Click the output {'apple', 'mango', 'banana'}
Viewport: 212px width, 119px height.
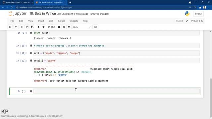52,38
